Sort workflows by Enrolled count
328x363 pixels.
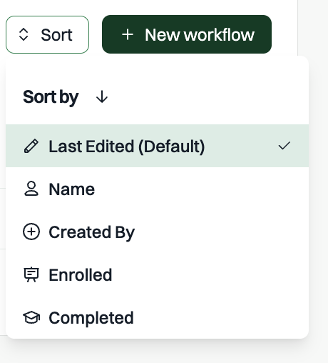coord(157,274)
